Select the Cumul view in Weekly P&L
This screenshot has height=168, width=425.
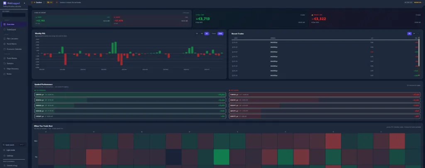click(x=214, y=34)
